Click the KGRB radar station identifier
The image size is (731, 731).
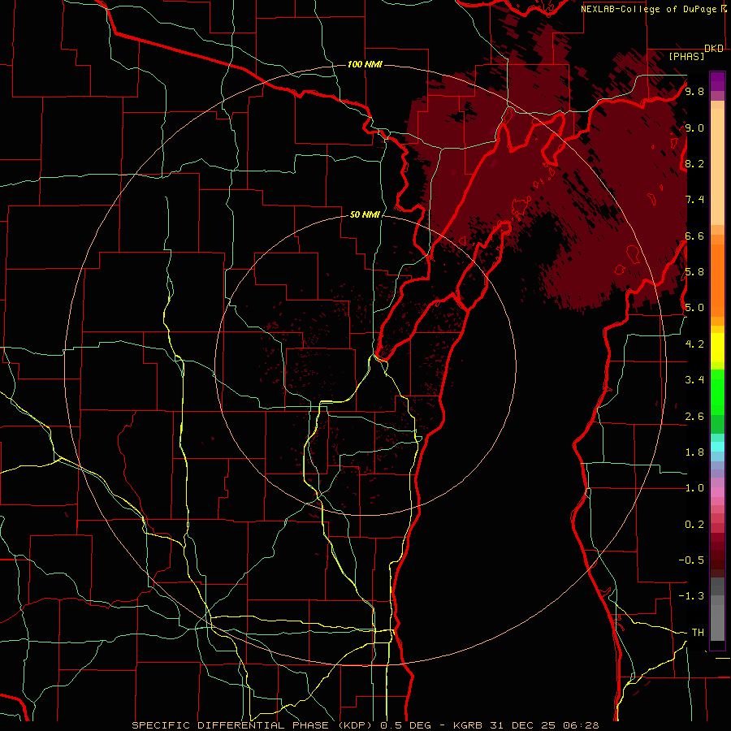tap(469, 725)
